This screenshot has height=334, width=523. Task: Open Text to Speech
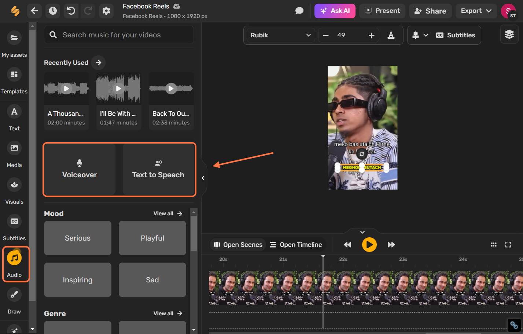click(158, 169)
